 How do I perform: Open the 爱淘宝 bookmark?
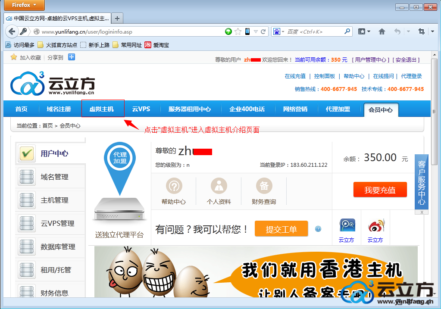pos(156,45)
